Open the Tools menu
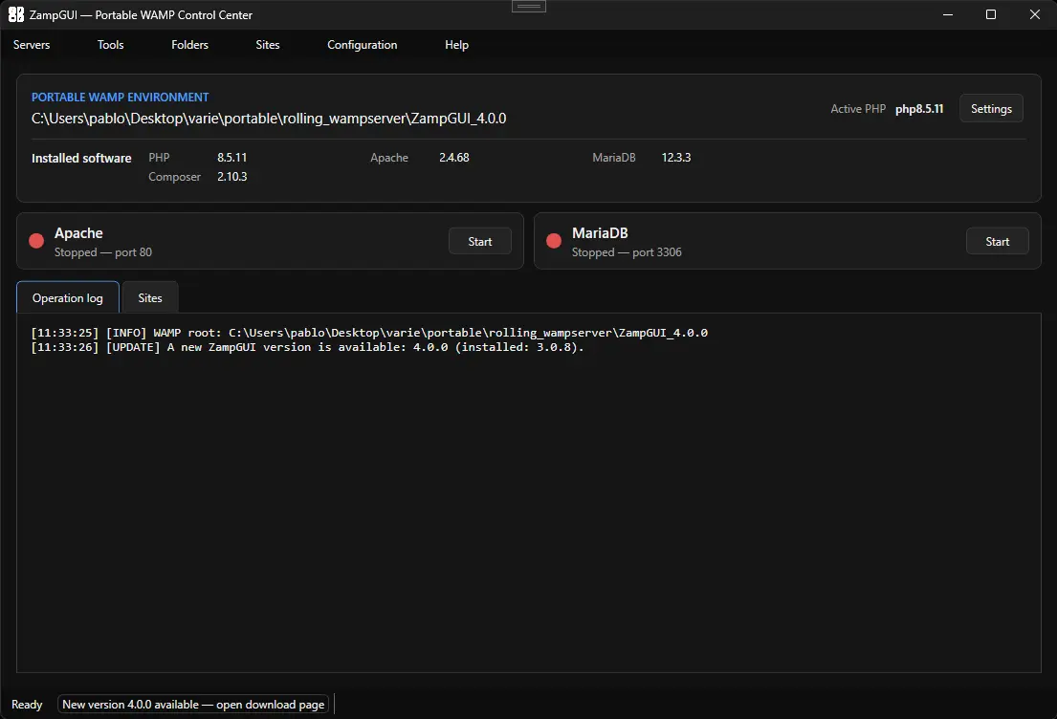This screenshot has height=719, width=1057. click(x=111, y=45)
